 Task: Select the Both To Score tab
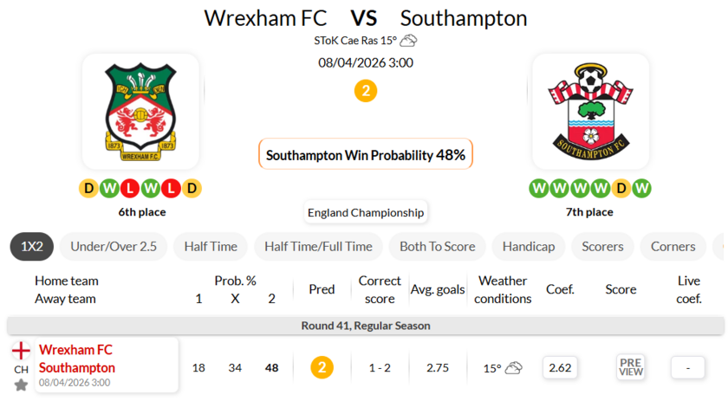tap(437, 247)
